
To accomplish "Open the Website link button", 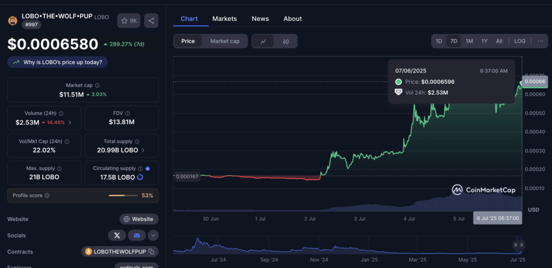I will [139, 219].
